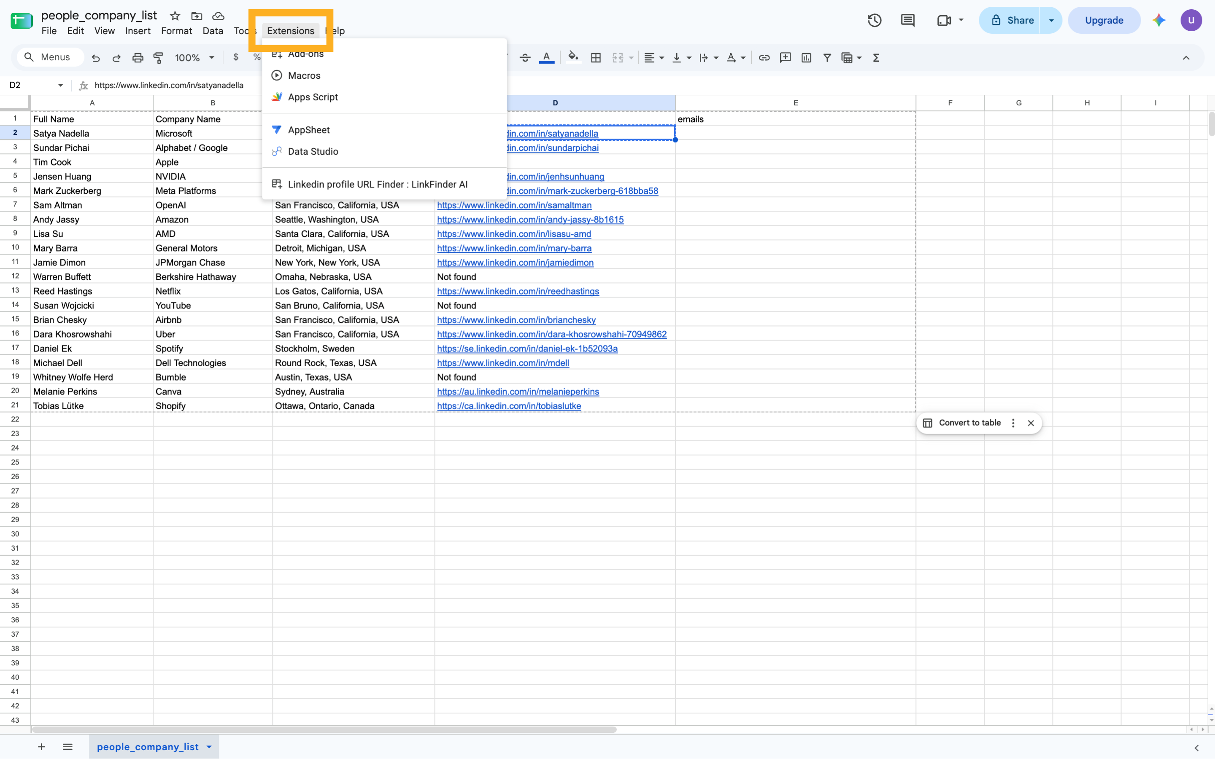Select the Paint format tool
1215x759 pixels.
(x=159, y=58)
